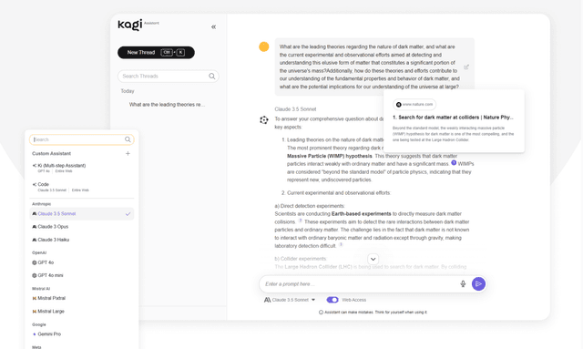Click the yellow user avatar circle

tap(264, 46)
